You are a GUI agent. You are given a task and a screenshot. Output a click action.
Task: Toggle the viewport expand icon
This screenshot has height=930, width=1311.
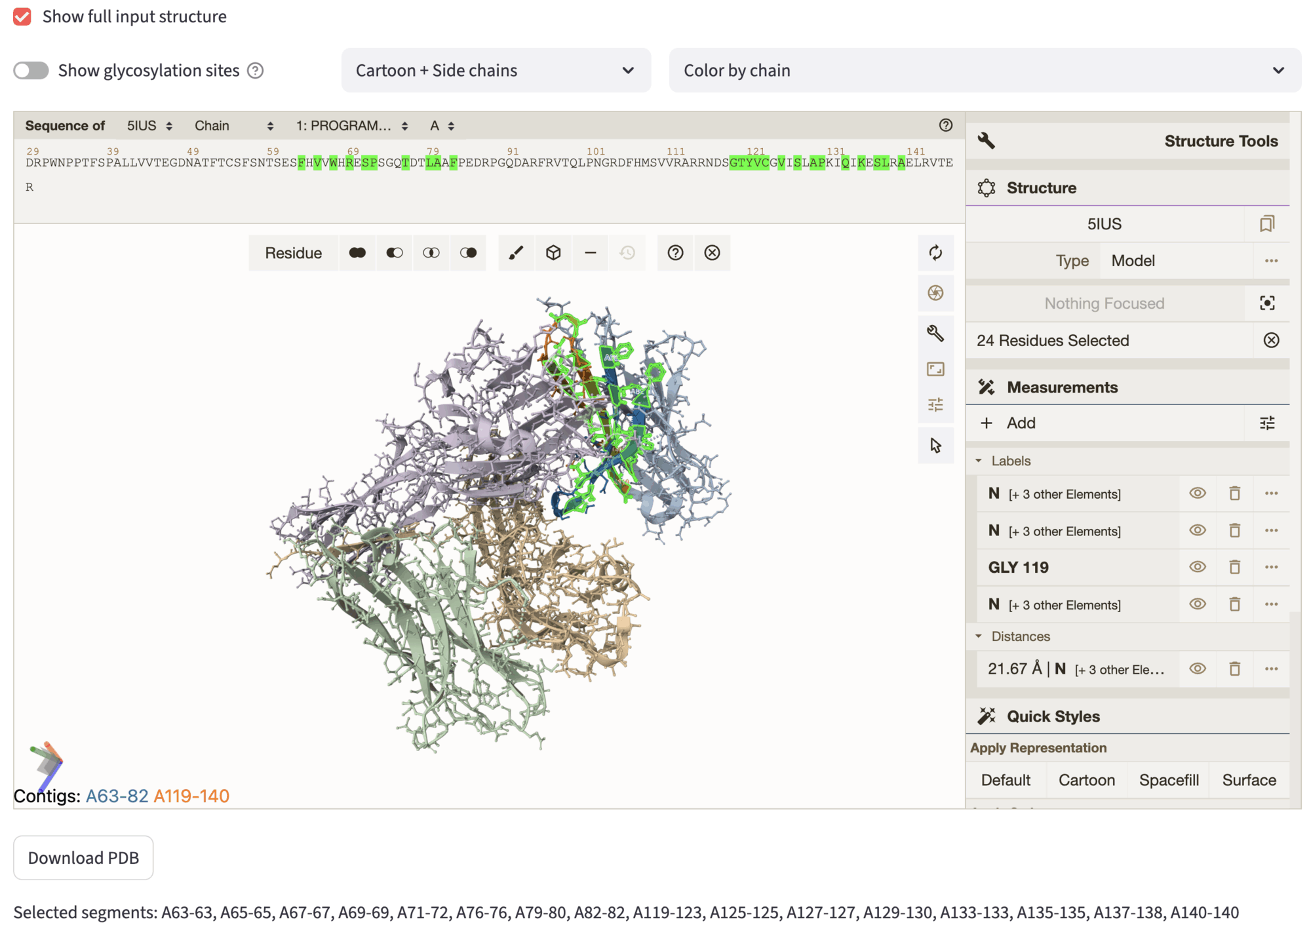point(935,369)
